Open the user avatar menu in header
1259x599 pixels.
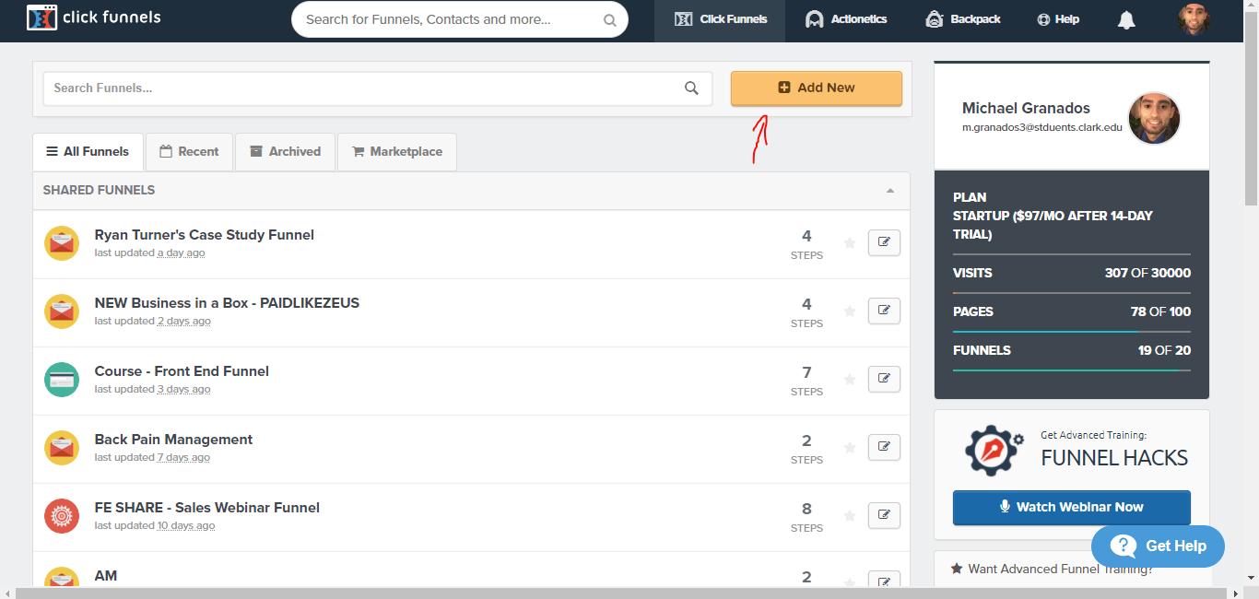(1194, 19)
